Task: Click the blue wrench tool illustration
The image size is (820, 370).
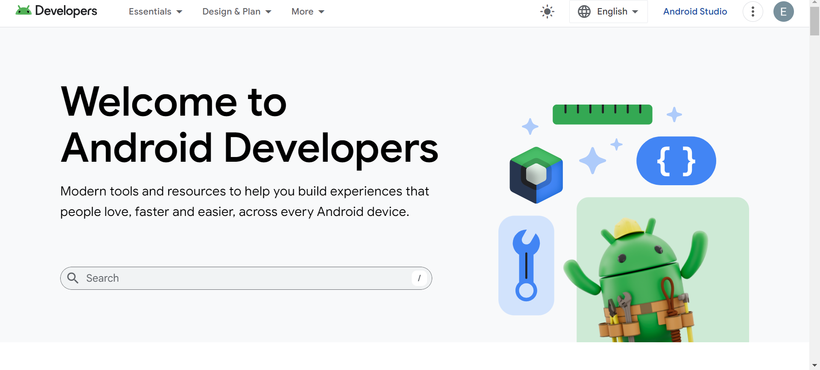Action: coord(526,265)
